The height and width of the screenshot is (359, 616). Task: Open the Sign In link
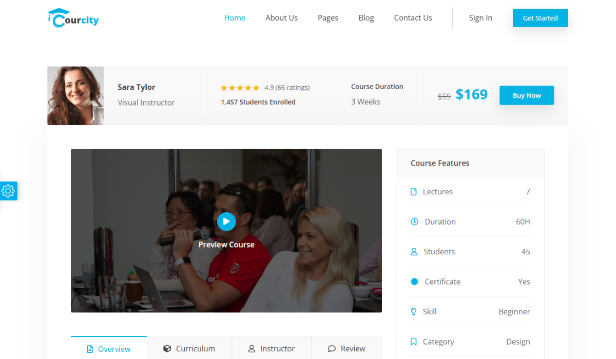point(480,18)
